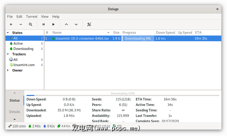
Task: Open the search filter magnifier icon
Action: pos(30,24)
